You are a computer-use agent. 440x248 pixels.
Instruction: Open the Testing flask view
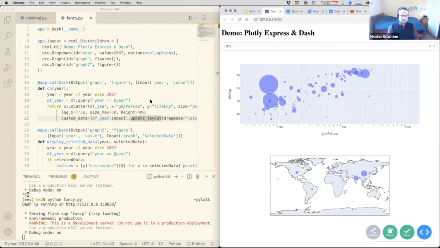[8, 52]
